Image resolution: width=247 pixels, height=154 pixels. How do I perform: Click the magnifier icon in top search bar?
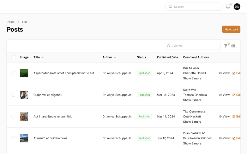[x=170, y=7]
